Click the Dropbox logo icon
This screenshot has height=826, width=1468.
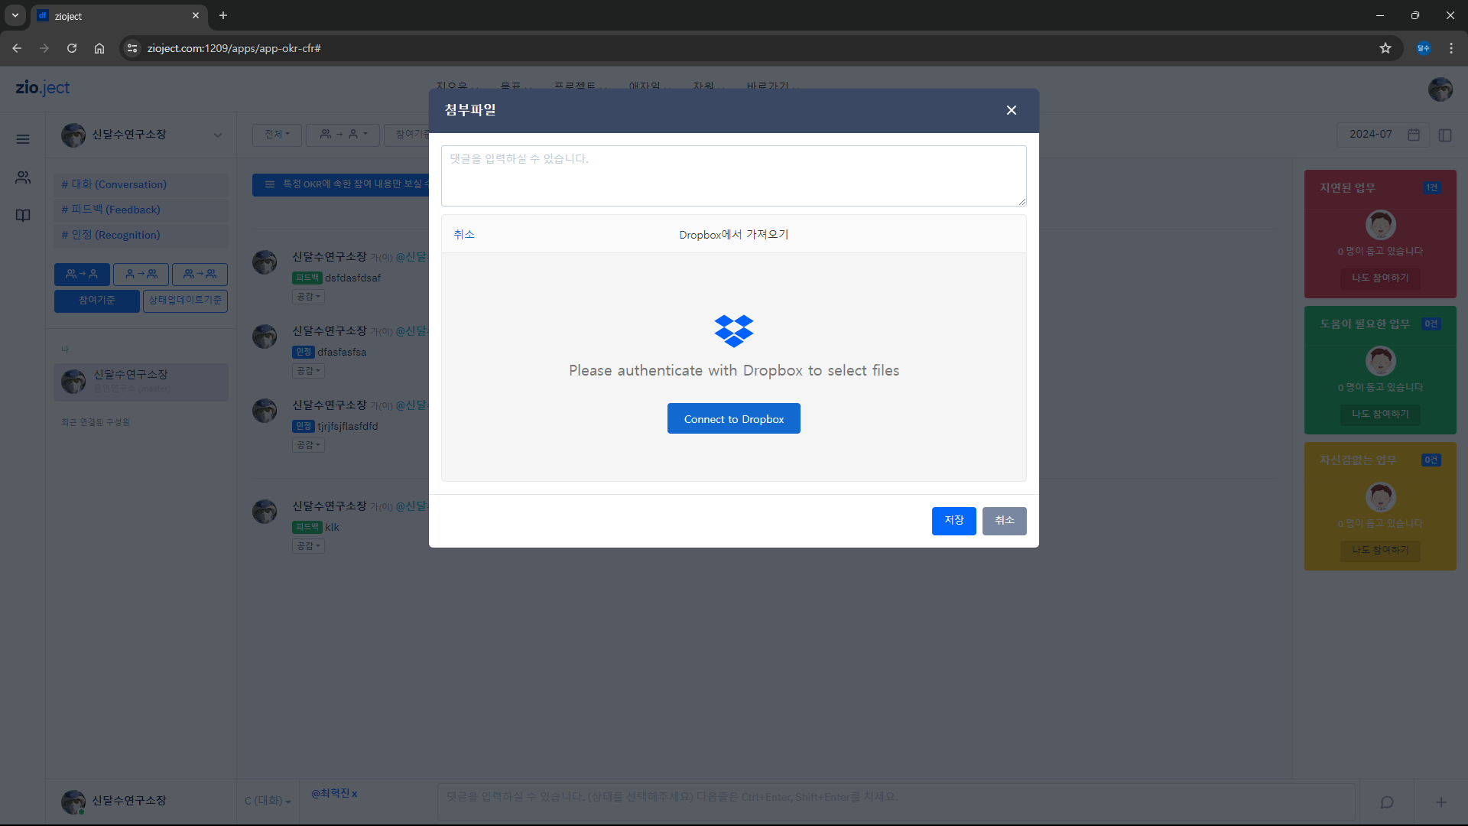tap(733, 330)
